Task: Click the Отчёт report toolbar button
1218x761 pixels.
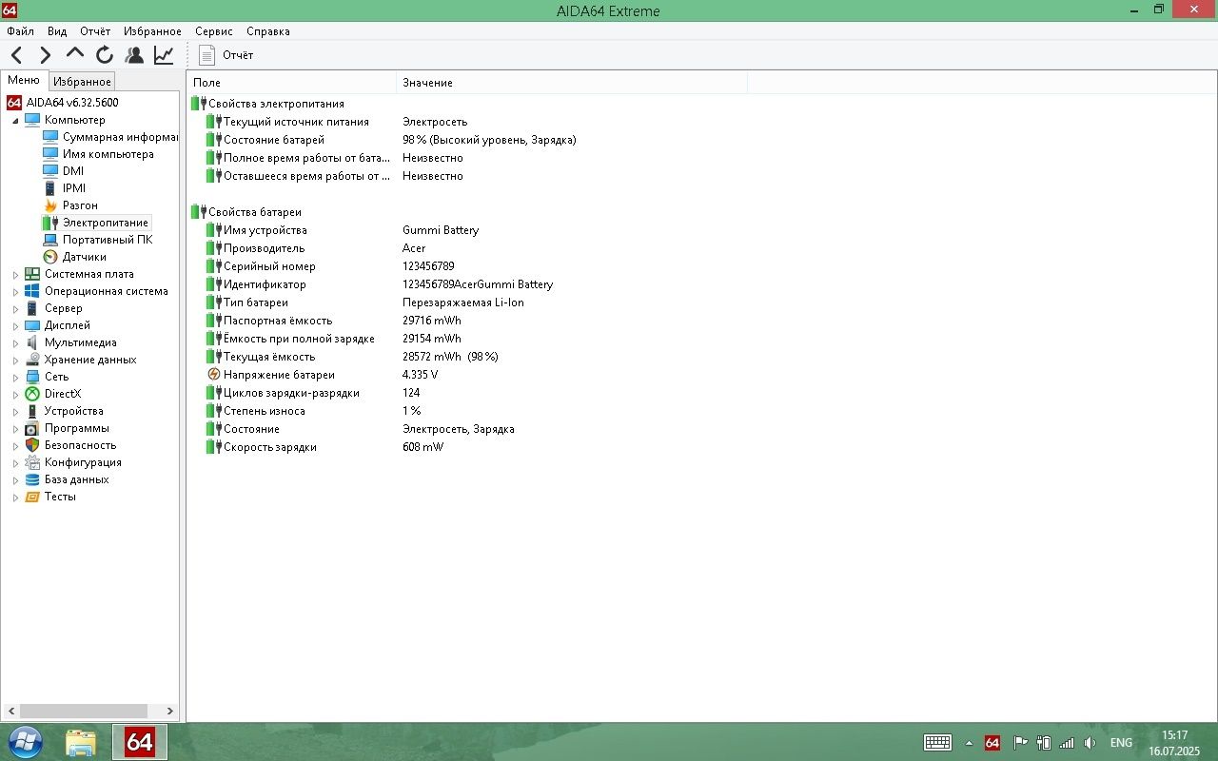Action: point(226,55)
